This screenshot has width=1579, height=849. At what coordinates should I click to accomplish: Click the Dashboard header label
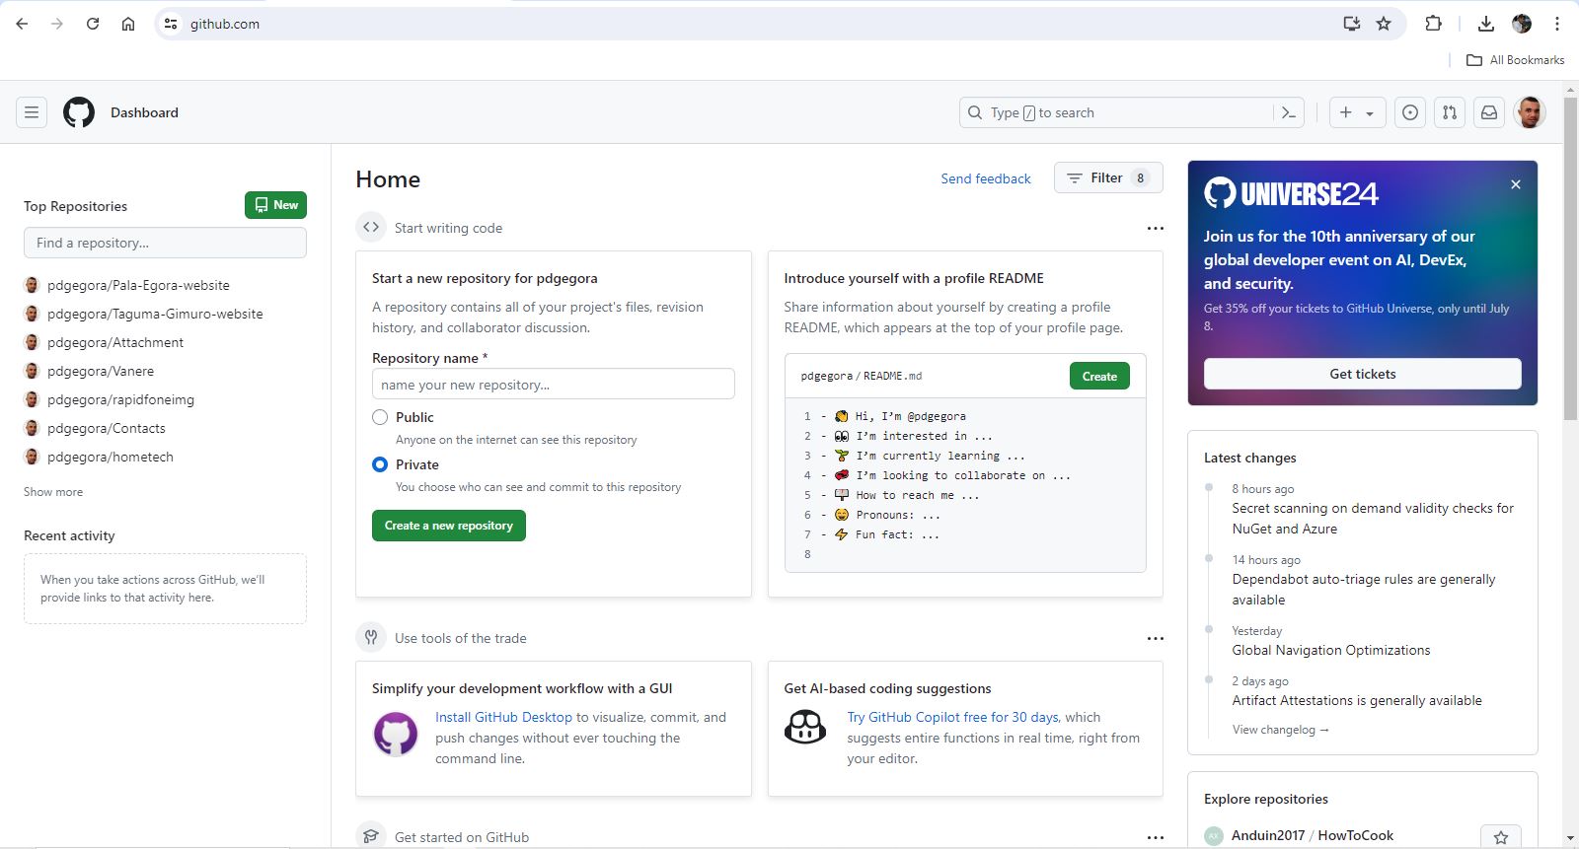(x=144, y=112)
